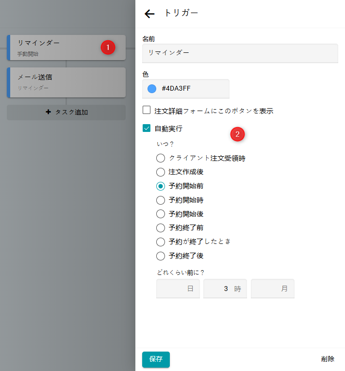Click the 手動開始 subtitle text
The image size is (345, 371).
pos(28,54)
